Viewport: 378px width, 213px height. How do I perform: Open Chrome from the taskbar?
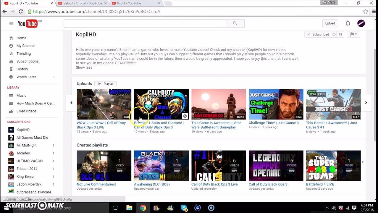point(143,208)
